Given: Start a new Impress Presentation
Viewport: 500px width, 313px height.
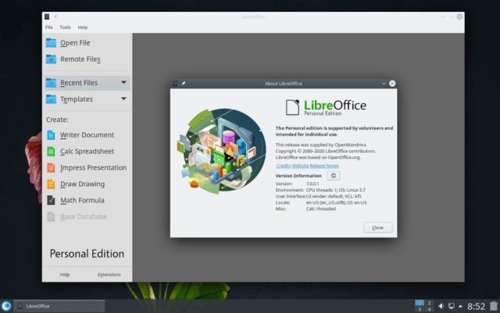Looking at the screenshot, I should click(93, 167).
